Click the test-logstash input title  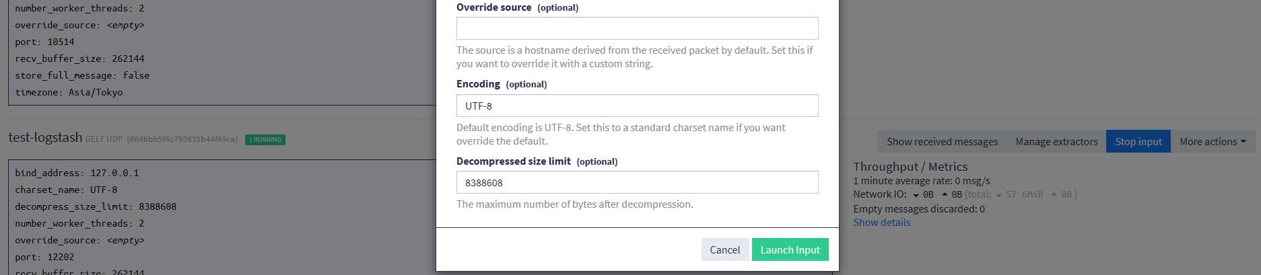coord(45,137)
